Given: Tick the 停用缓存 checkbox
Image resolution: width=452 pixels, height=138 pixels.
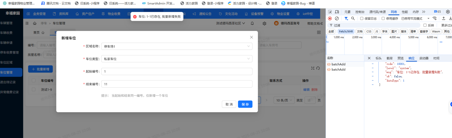Looking at the screenshot, I should click(x=383, y=19).
